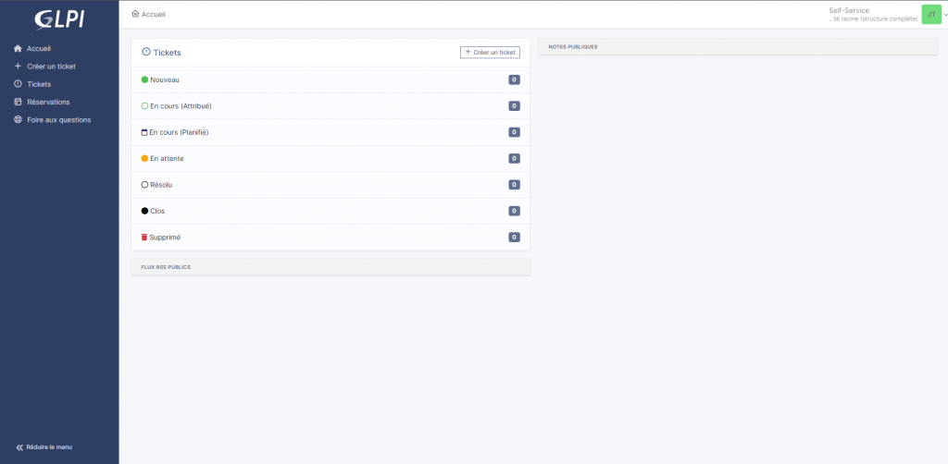Click Créer un ticket in sidebar

pyautogui.click(x=51, y=67)
